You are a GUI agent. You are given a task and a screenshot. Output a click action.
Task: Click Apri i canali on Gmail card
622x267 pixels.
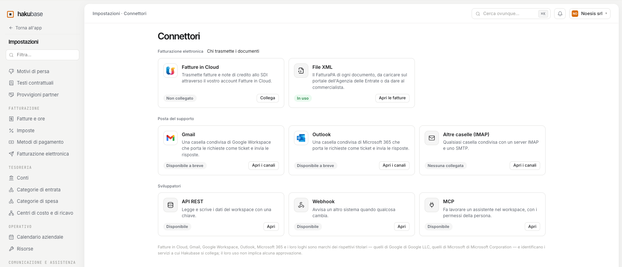click(x=263, y=165)
